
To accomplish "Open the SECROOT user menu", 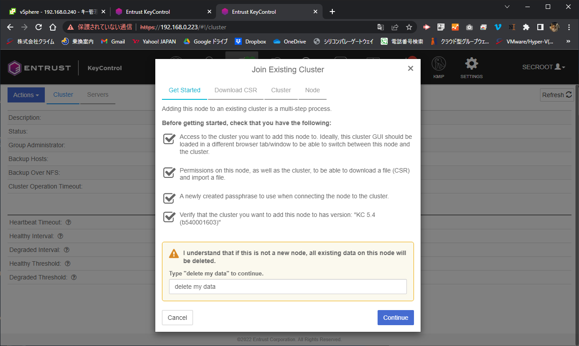I will (x=544, y=67).
